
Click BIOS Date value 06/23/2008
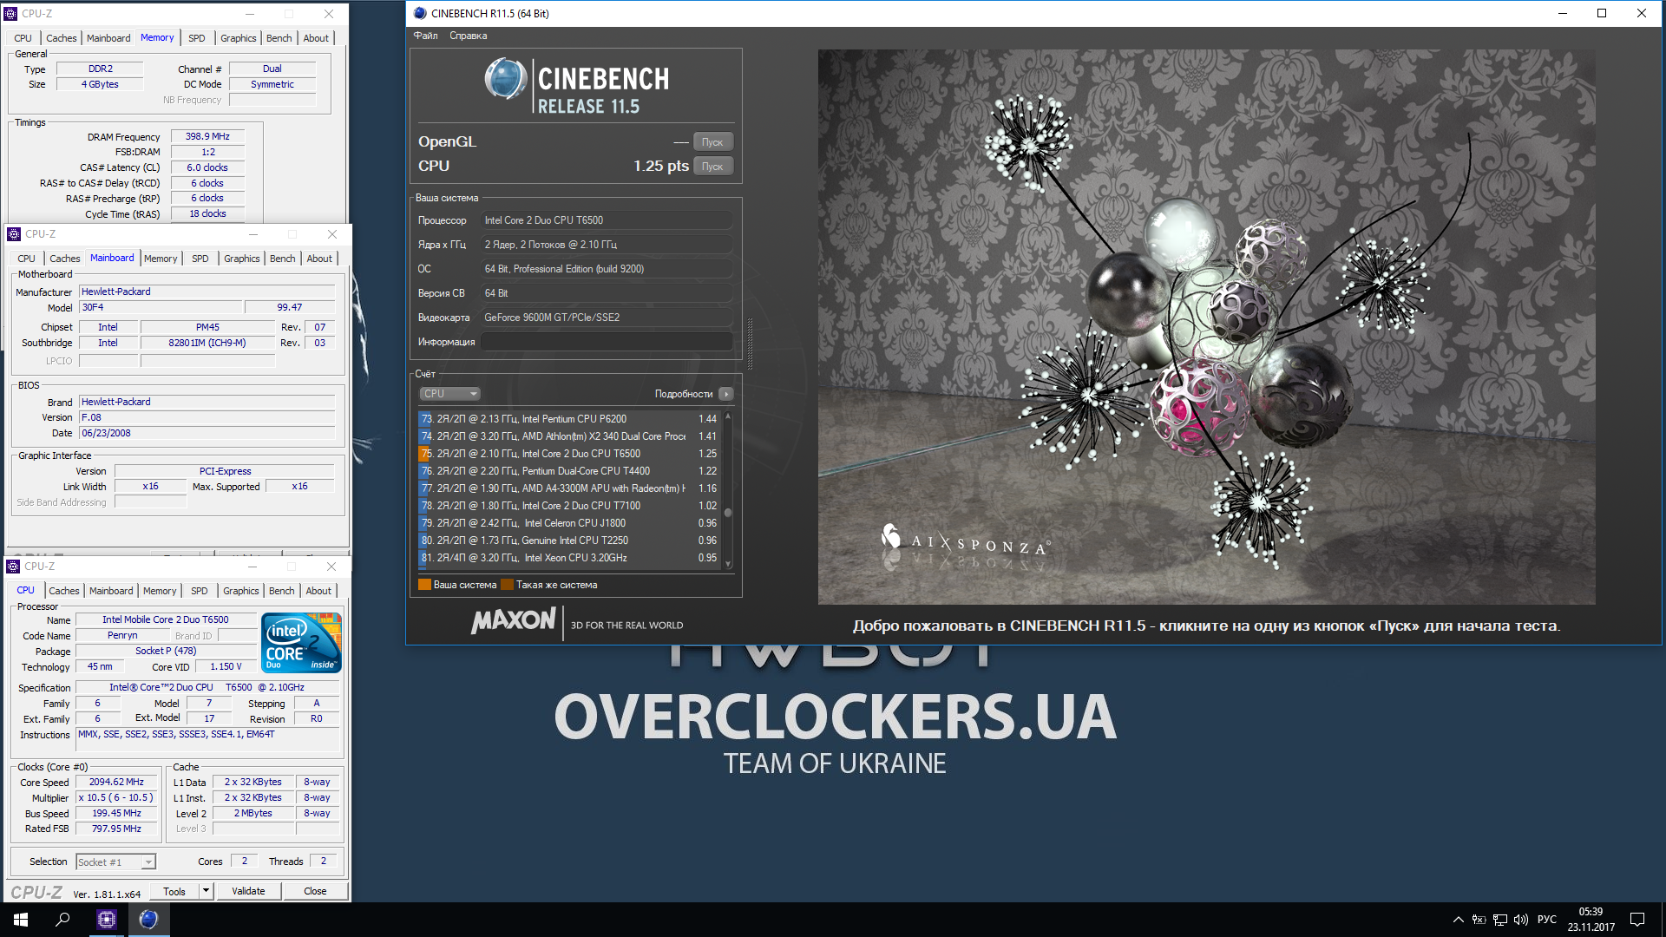tap(207, 434)
